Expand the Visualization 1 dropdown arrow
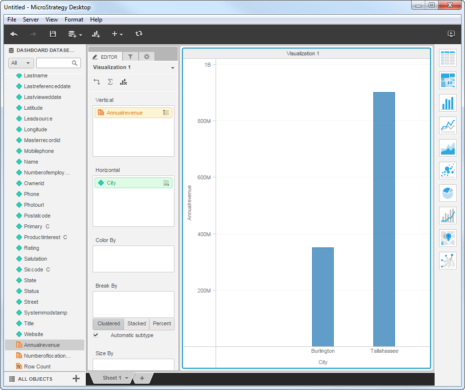Screen dimensions: 465x390 [172, 68]
